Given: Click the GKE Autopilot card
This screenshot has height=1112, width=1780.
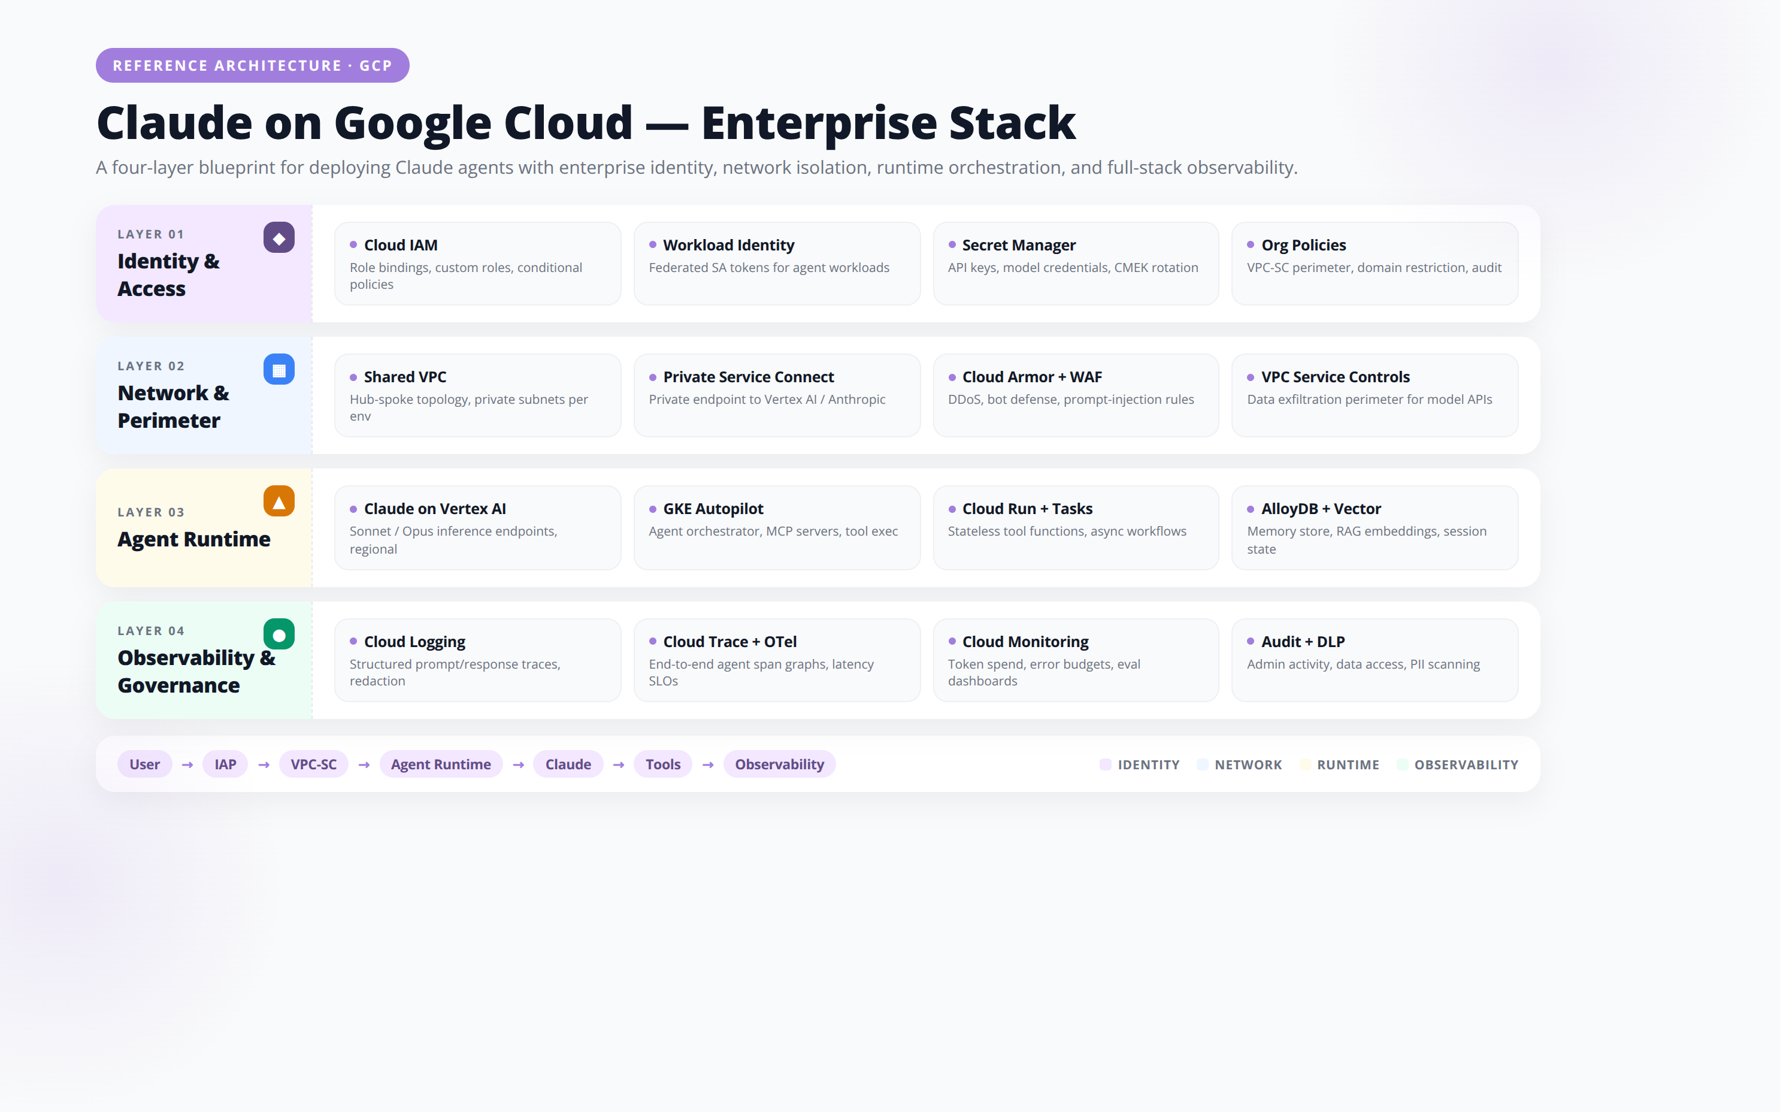Looking at the screenshot, I should point(777,527).
